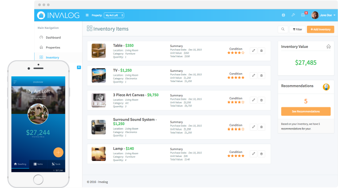
Task: Click the wrench tools icon in header
Action: point(293,15)
